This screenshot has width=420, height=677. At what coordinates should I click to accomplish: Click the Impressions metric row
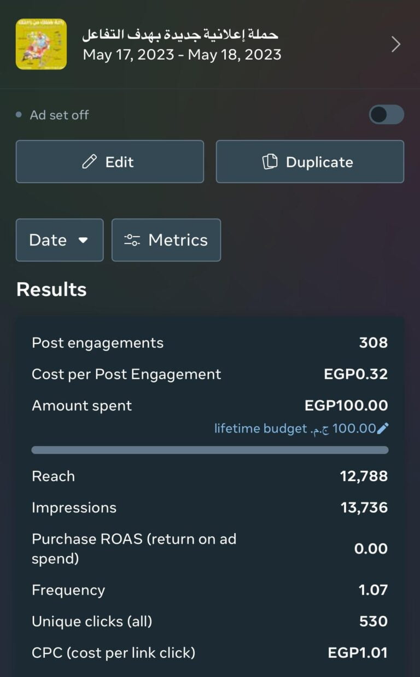coord(209,507)
